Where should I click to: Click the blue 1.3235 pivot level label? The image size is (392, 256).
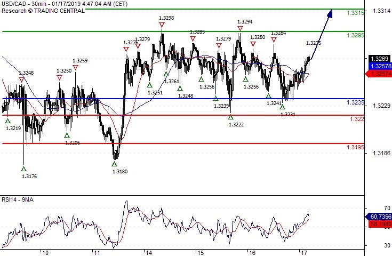[355, 102]
